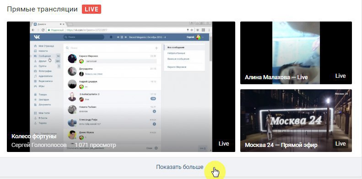Click the Live label on the Алина Малахова stream
This screenshot has width=362, height=179.
[340, 76]
